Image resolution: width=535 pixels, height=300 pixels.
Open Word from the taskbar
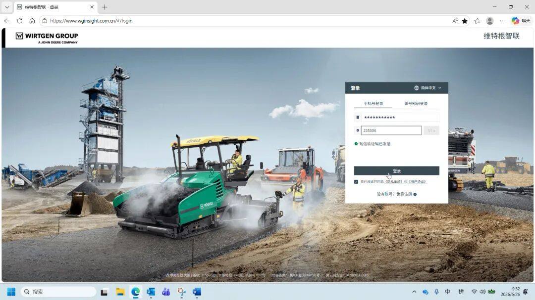point(197,292)
